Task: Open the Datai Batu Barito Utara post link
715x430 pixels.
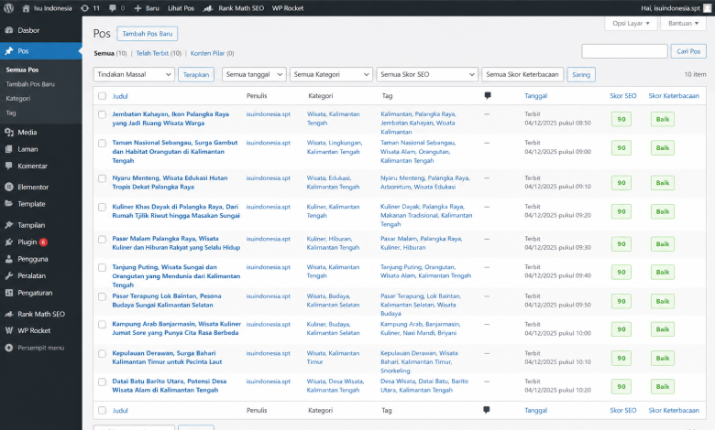Action: coord(170,385)
